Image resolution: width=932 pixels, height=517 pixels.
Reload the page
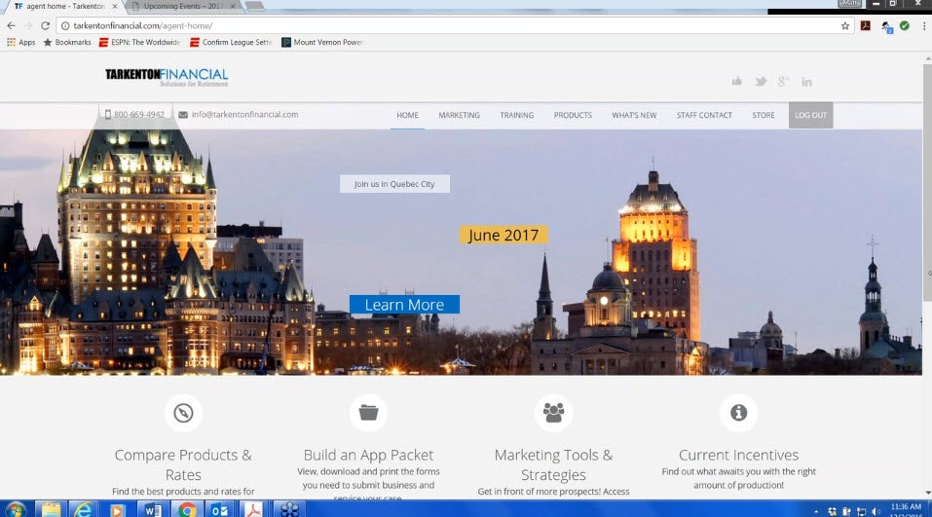pos(45,25)
